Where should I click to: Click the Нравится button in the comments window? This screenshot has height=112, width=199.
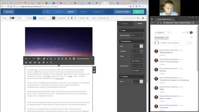pos(160,32)
